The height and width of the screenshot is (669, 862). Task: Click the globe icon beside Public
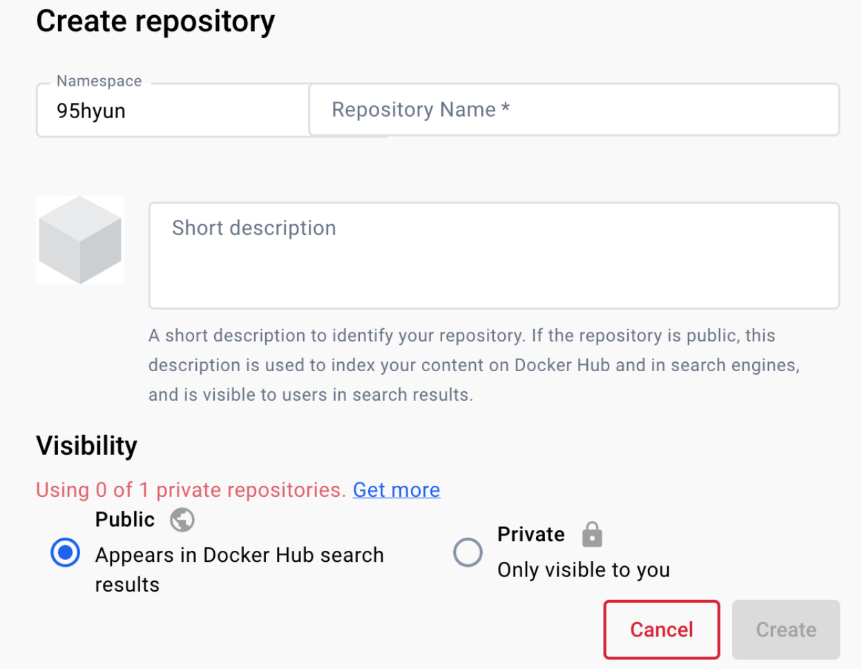click(x=182, y=520)
